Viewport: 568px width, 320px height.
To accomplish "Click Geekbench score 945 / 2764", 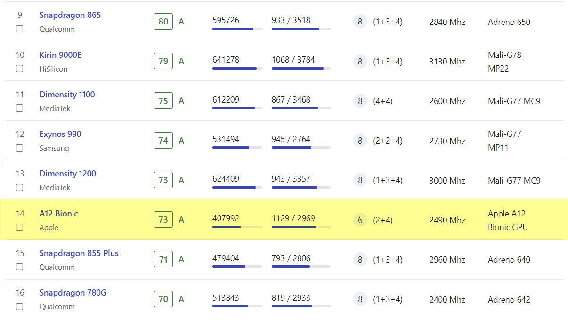I will (291, 139).
